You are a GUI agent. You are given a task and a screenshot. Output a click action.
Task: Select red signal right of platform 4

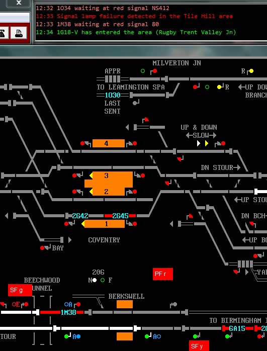click(135, 143)
